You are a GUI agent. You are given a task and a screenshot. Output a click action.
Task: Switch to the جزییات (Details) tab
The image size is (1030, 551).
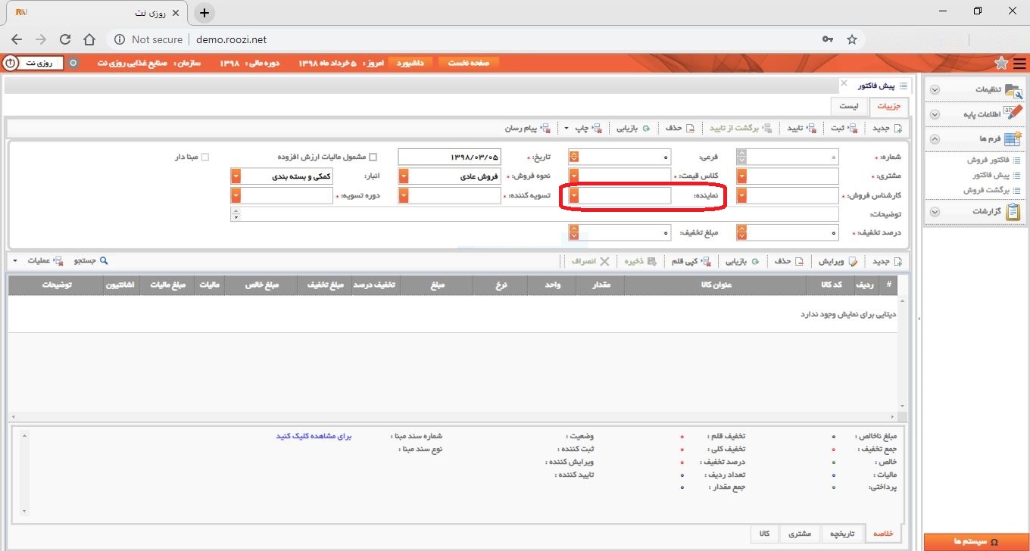888,107
